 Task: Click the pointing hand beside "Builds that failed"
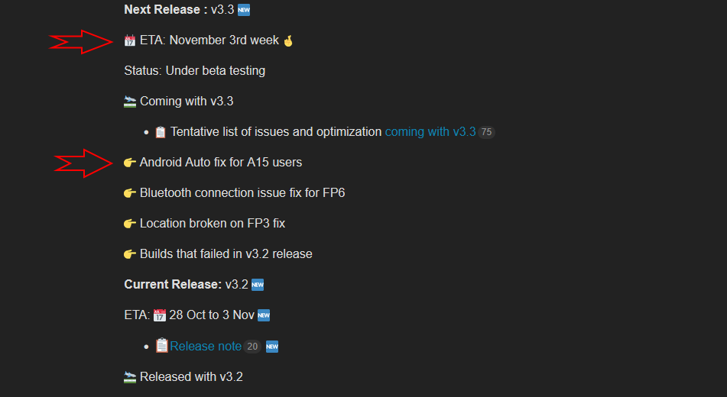pyautogui.click(x=130, y=254)
